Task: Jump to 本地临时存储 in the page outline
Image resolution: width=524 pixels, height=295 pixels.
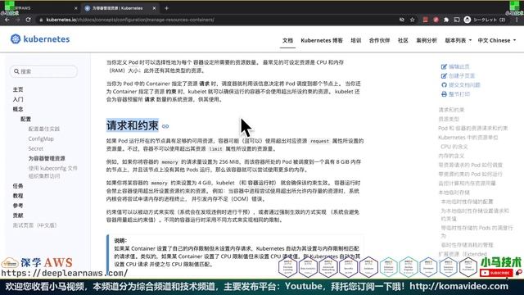Action: (454, 193)
